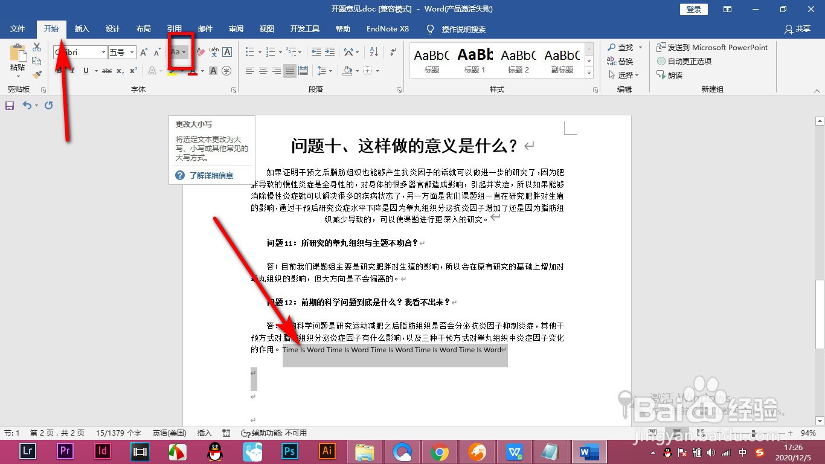Show or hide paragraph marks
This screenshot has width=825, height=464.
pos(391,53)
